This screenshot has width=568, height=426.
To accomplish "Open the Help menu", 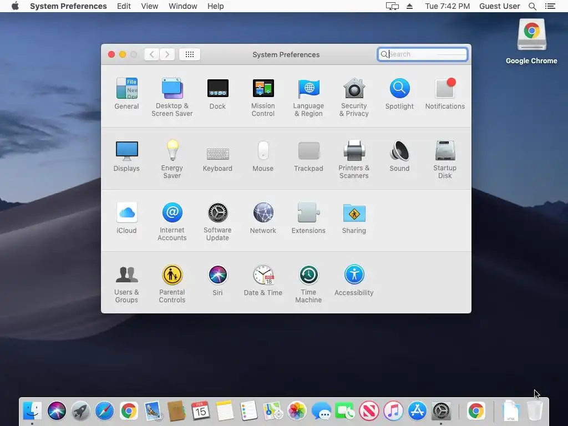I will coord(216,6).
